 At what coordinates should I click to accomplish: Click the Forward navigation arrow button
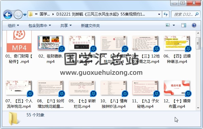point(18,14)
